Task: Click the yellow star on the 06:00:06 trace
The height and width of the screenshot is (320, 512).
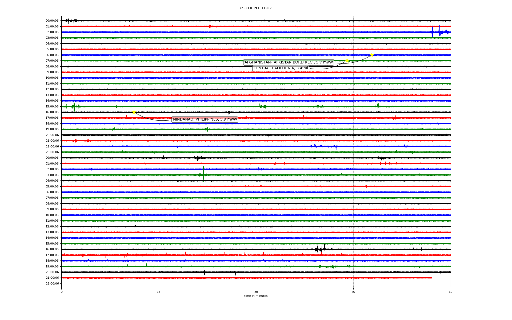Action: (x=372, y=55)
